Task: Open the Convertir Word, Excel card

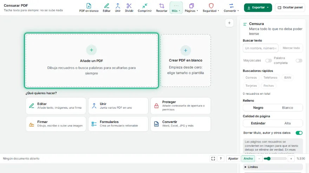Action: (x=181, y=124)
